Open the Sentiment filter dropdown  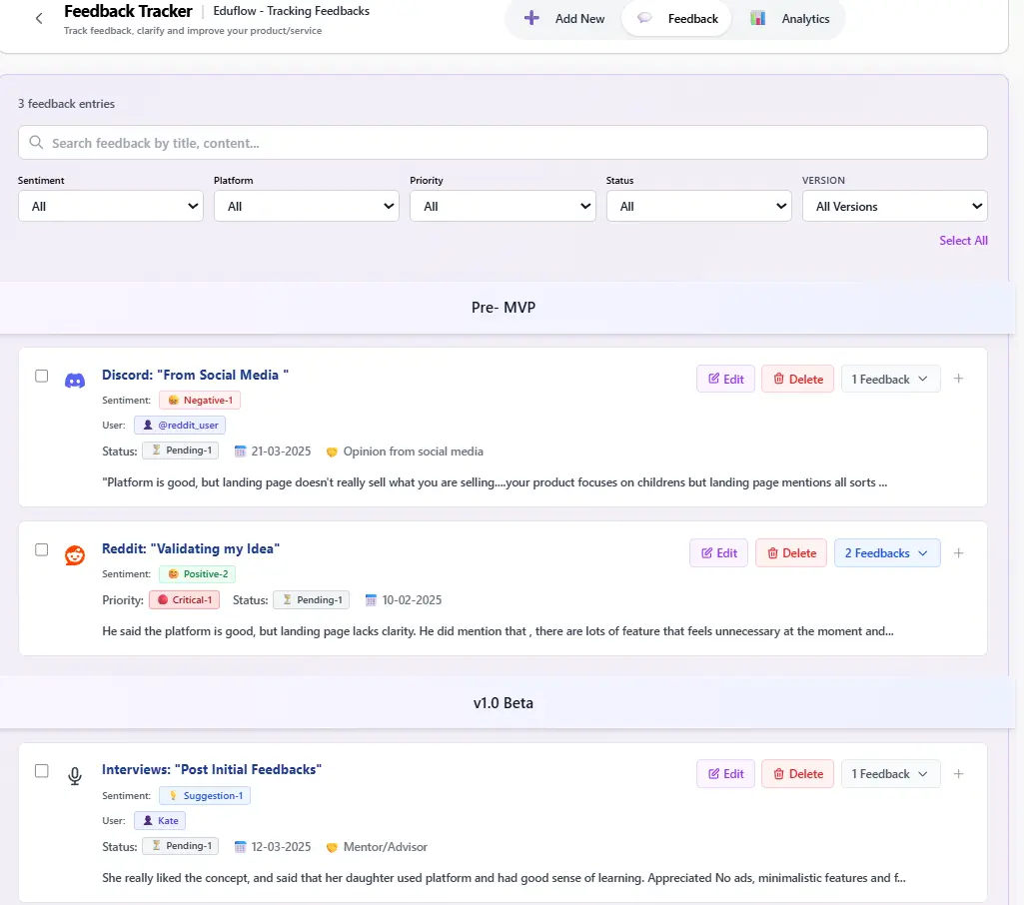111,206
